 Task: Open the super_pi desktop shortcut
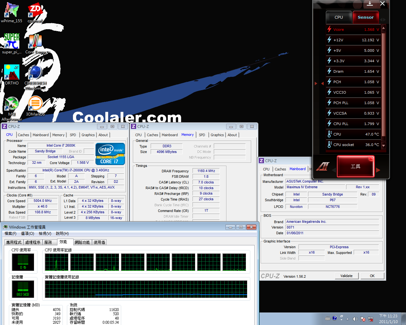click(12, 44)
